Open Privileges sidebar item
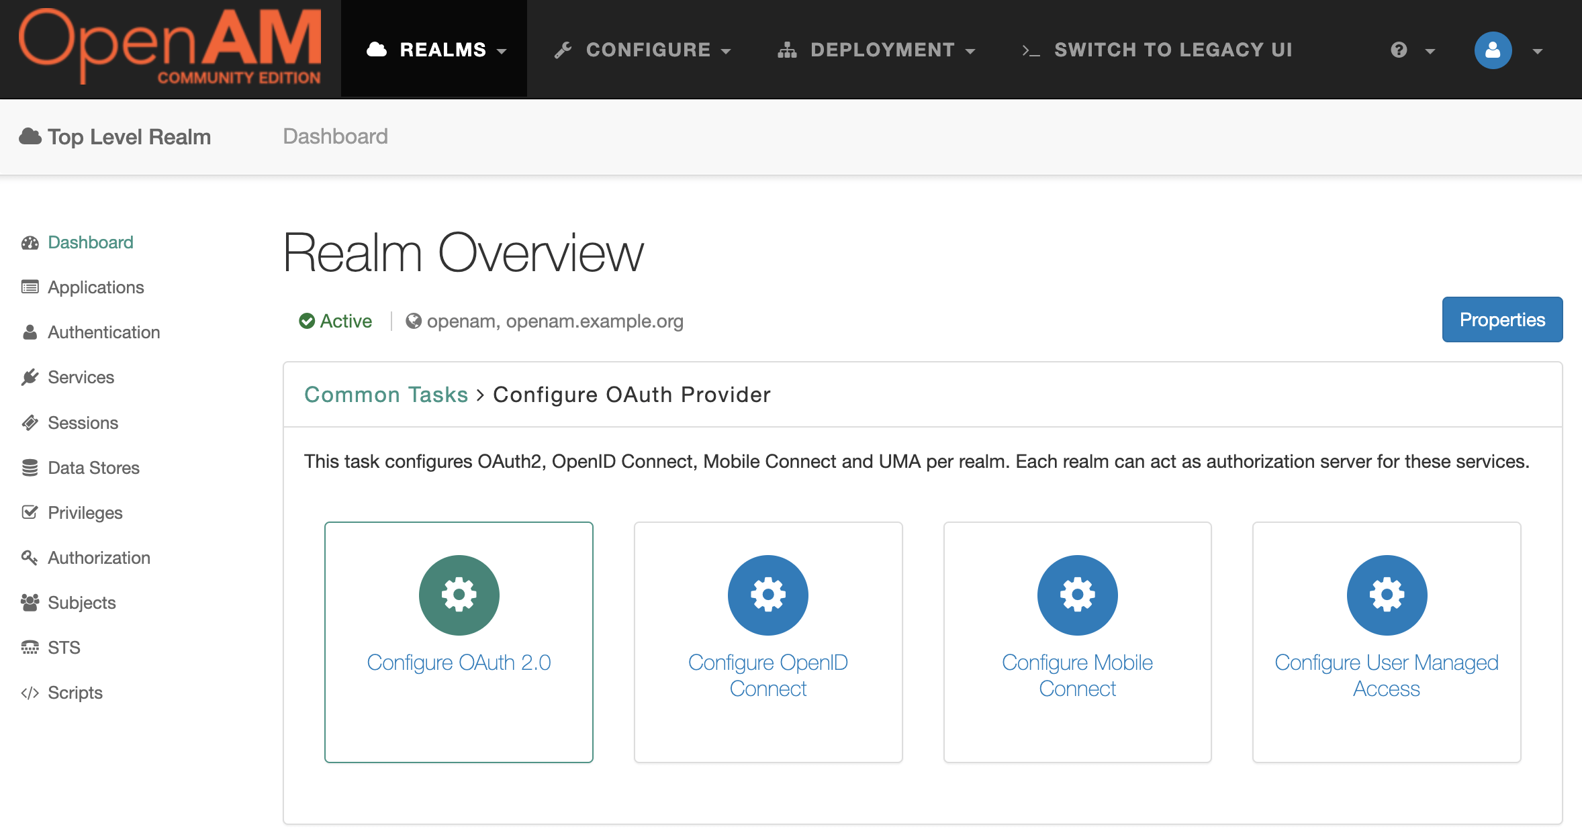The height and width of the screenshot is (839, 1582). [x=85, y=513]
